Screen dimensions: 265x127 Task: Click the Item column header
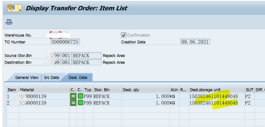click(13, 90)
